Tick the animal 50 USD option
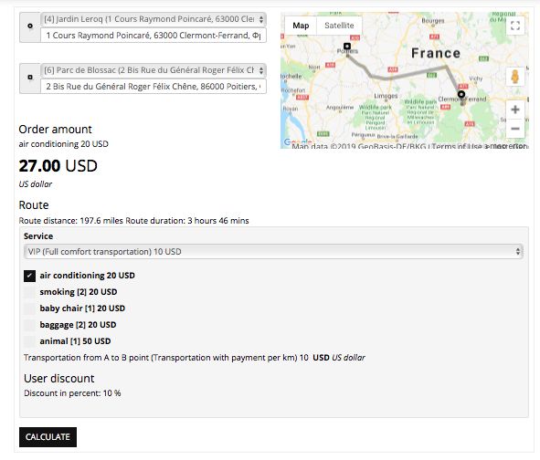540x460 pixels. point(29,341)
